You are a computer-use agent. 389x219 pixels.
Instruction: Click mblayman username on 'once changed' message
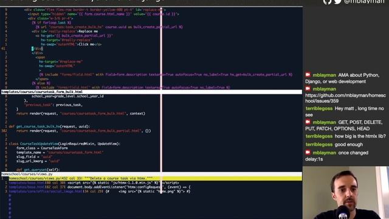324,153
